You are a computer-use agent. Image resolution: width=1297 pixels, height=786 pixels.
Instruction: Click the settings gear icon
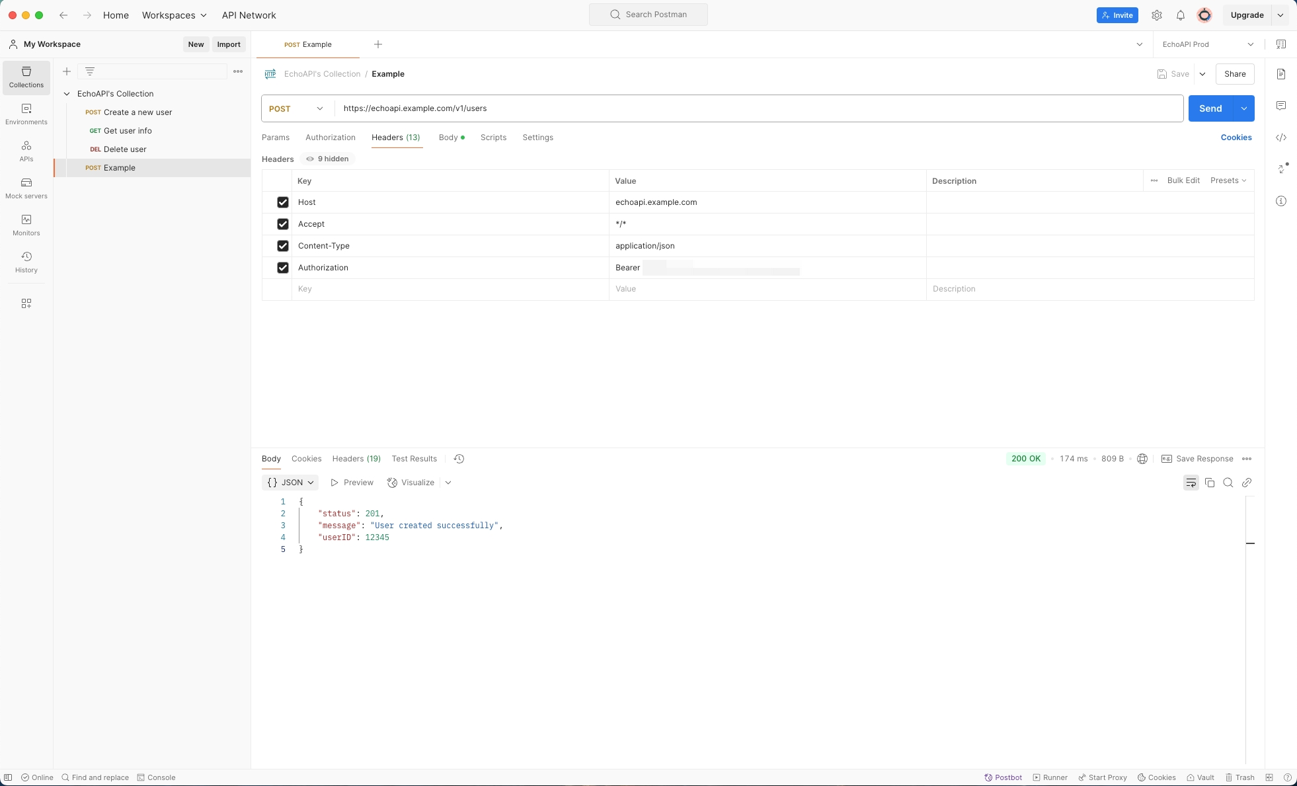click(1157, 15)
